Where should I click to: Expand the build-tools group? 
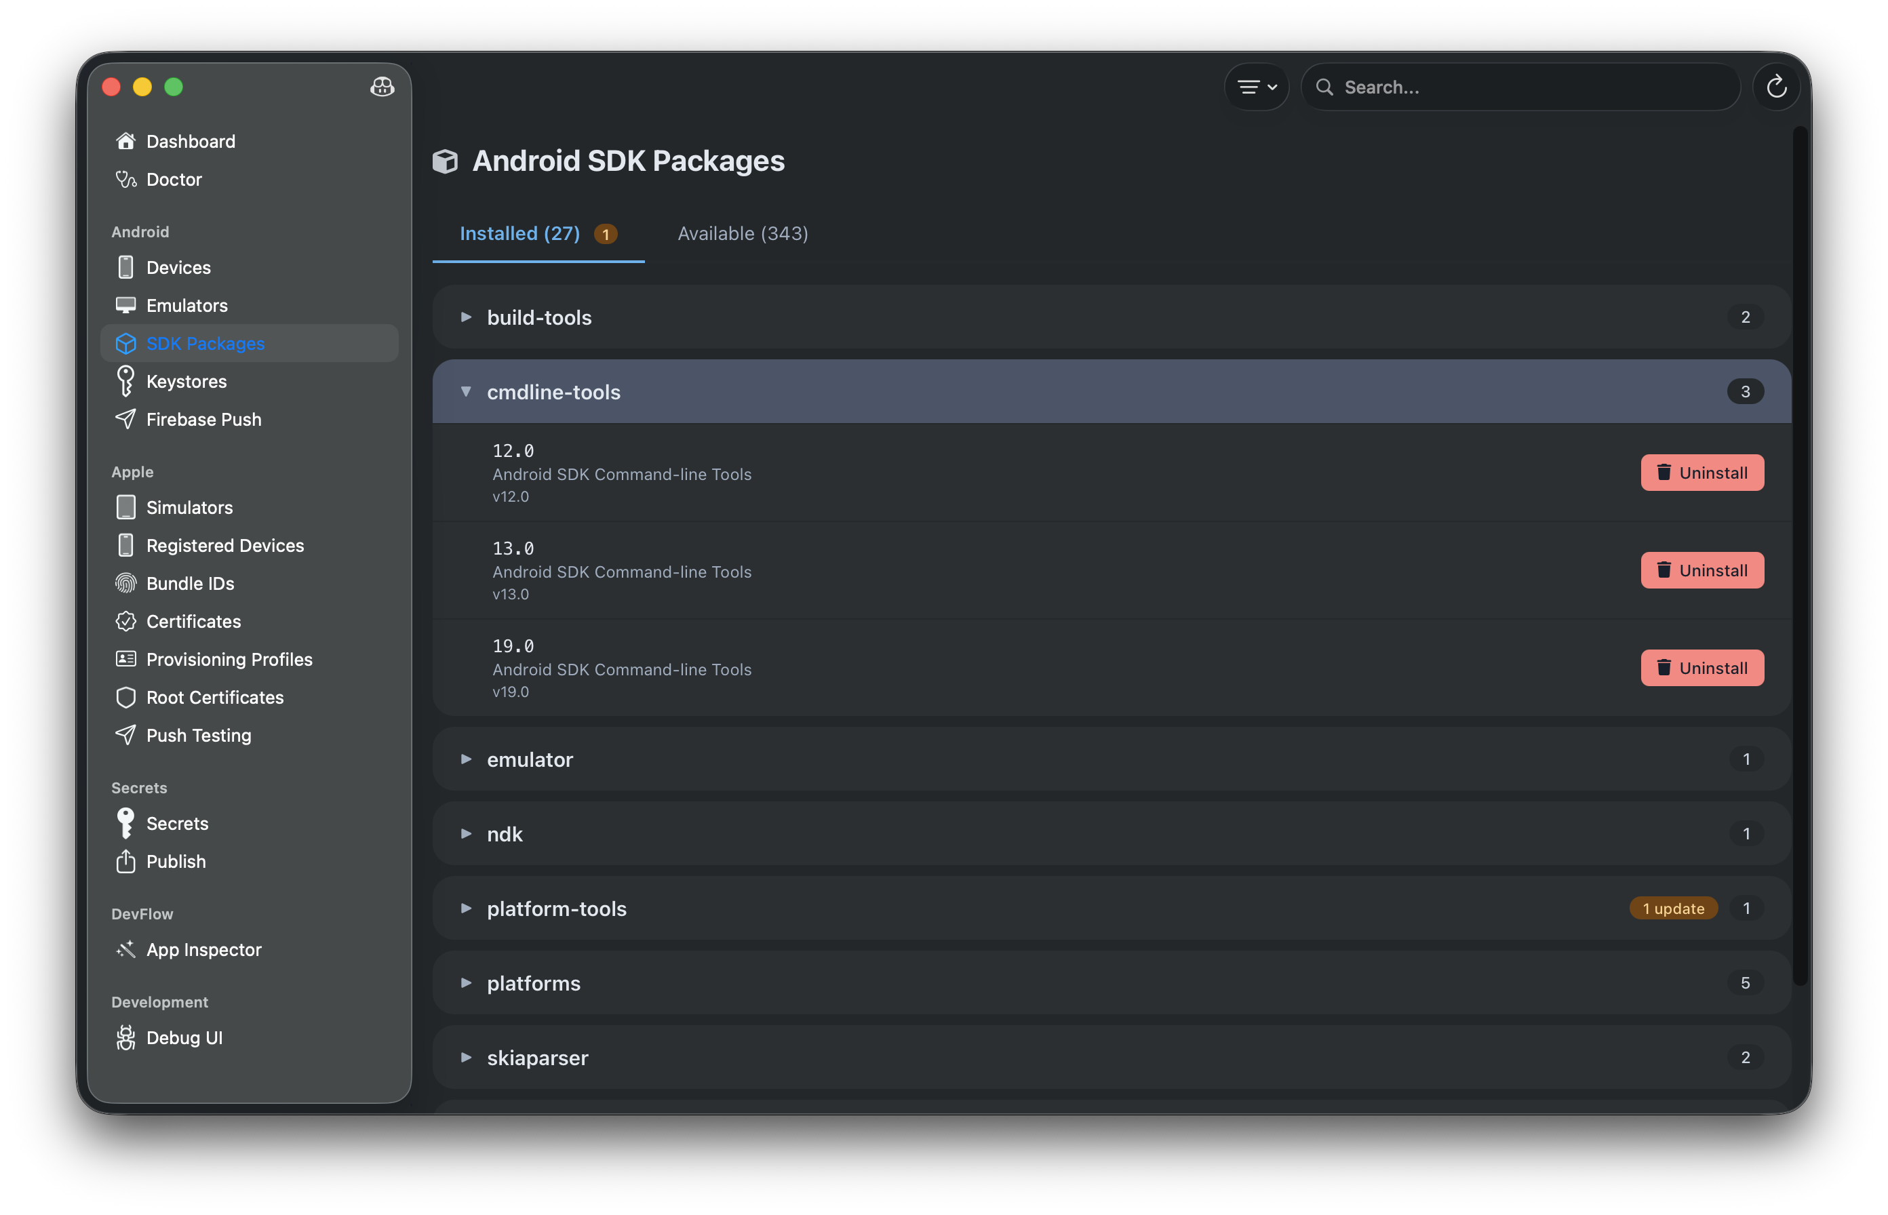click(x=539, y=317)
